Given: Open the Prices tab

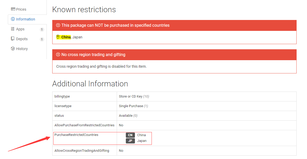Looking at the screenshot, I should tap(21, 9).
